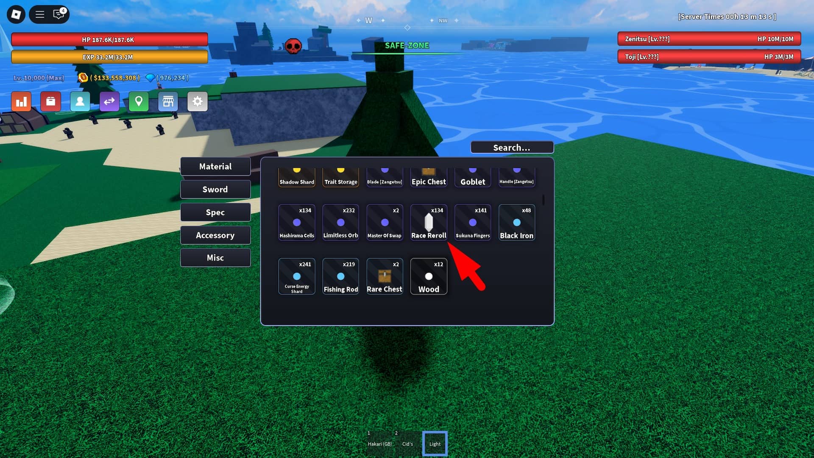Click the Search input field
The image size is (814, 458).
pos(511,147)
